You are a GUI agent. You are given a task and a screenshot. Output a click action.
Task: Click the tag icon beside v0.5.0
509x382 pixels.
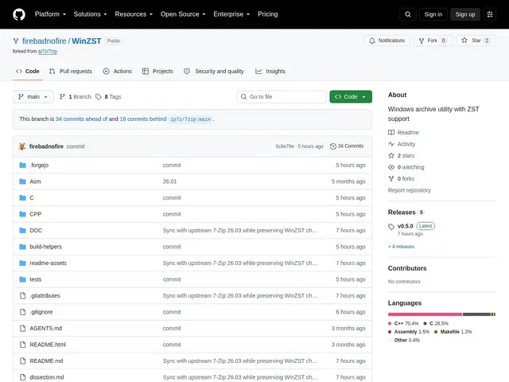pos(391,227)
